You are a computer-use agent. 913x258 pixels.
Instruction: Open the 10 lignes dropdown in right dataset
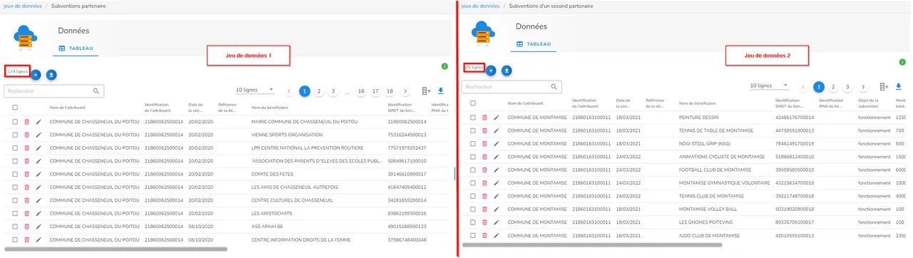coord(770,86)
